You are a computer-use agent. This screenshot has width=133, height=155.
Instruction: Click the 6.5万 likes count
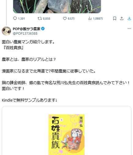pyautogui.click(x=71, y=19)
